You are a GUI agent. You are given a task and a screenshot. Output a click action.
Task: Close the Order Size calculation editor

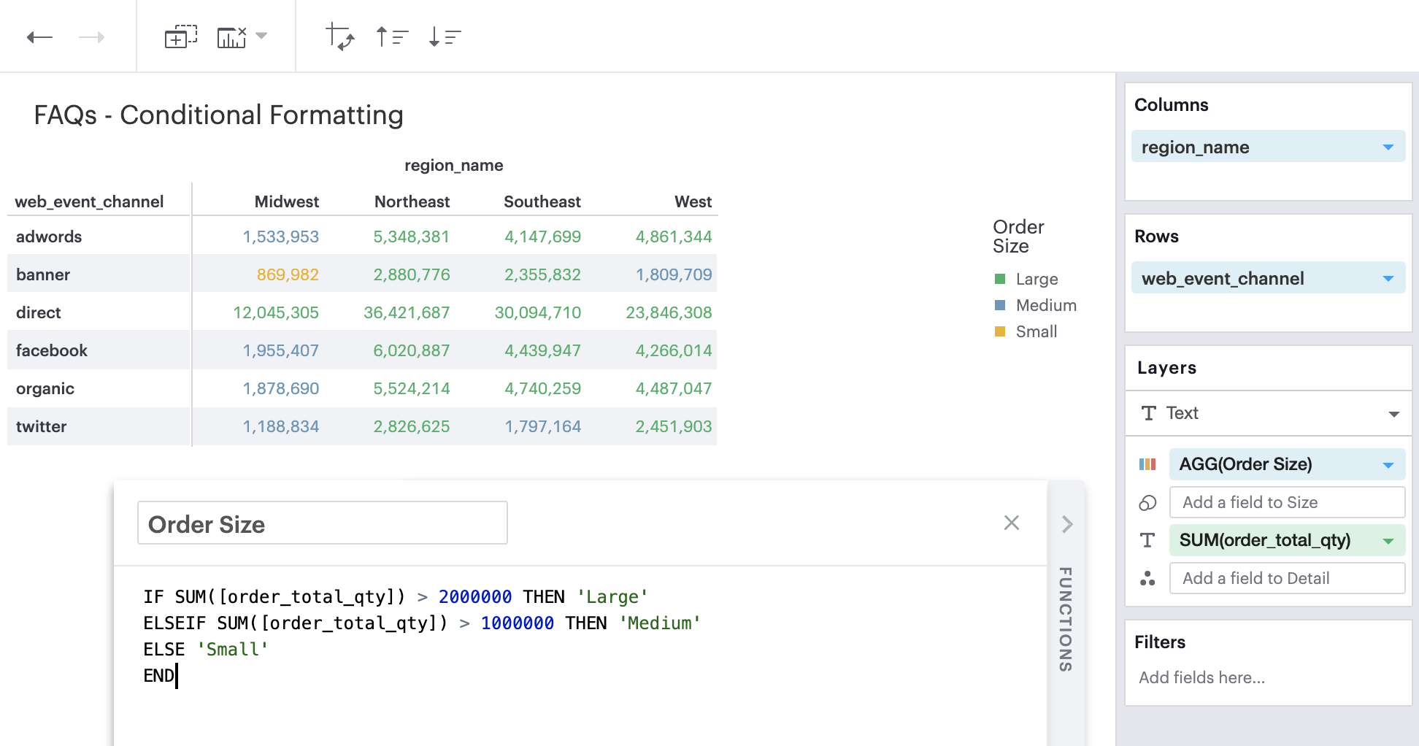click(1011, 523)
